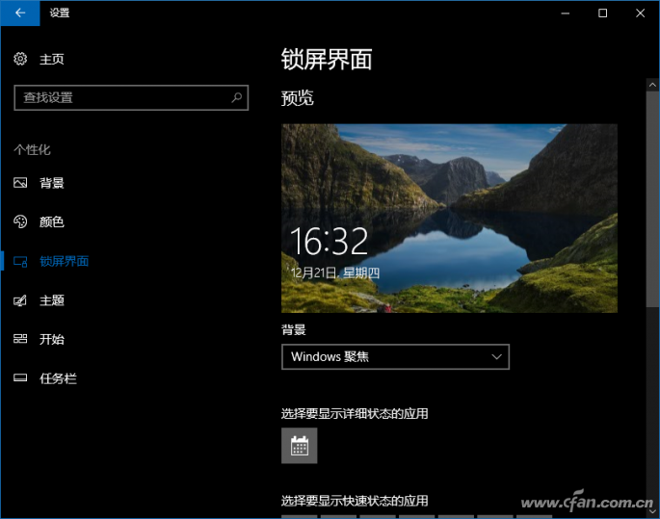The height and width of the screenshot is (519, 660).
Task: Choose the calendar detailed status app
Action: pos(299,446)
